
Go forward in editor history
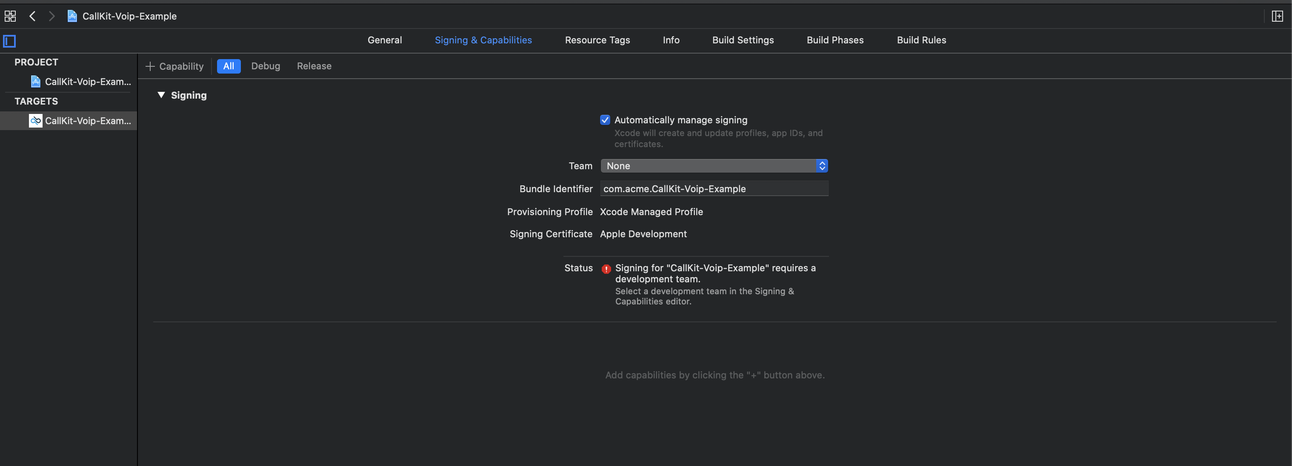(51, 16)
